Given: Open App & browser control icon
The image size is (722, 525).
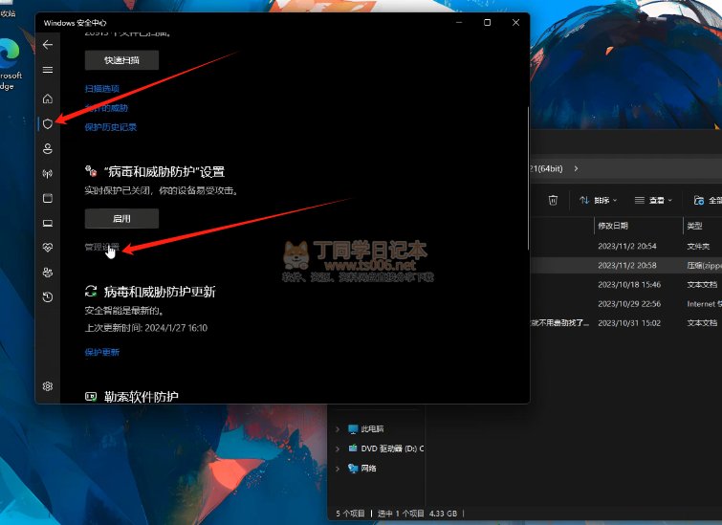Looking at the screenshot, I should coord(48,199).
